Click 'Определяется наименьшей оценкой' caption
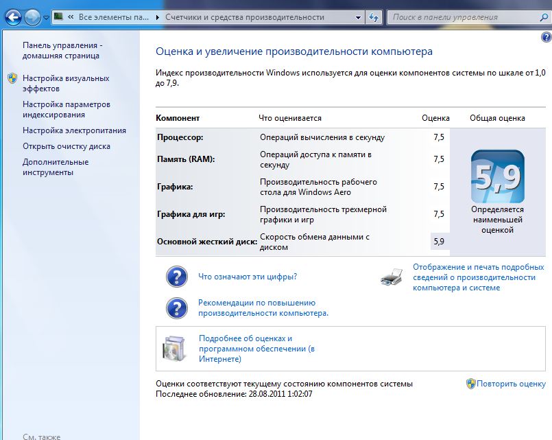The width and height of the screenshot is (552, 440). (497, 220)
